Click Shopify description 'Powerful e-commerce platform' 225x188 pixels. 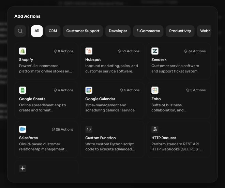(x=45, y=68)
